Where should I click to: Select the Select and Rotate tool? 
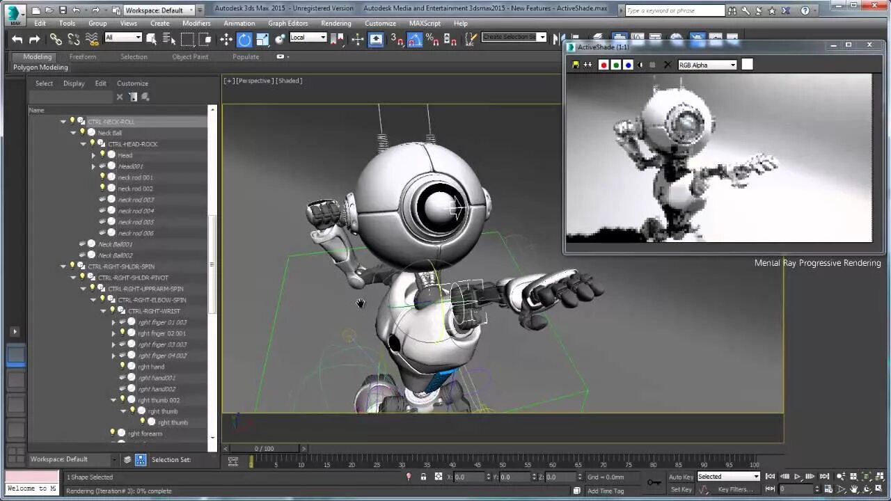244,40
